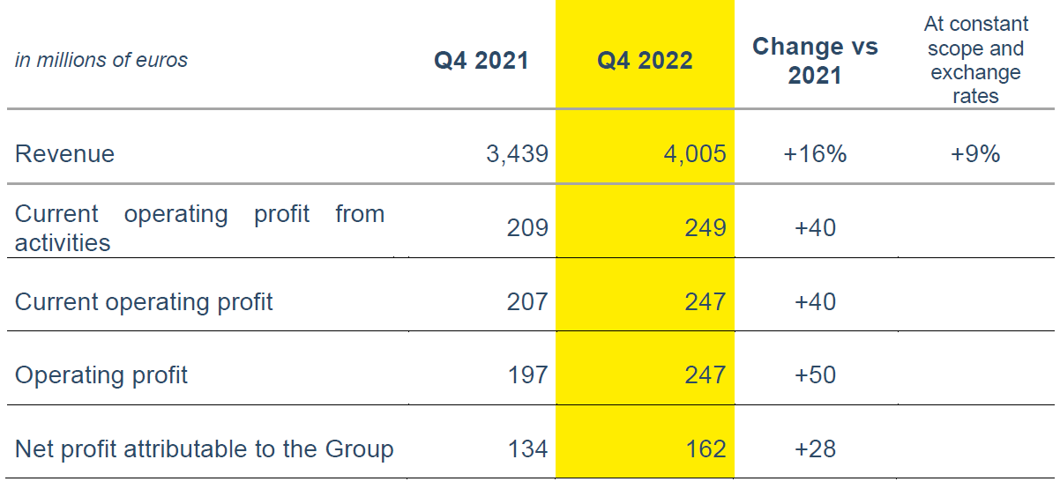Image resolution: width=1060 pixels, height=489 pixels.
Task: Click the highlighted 162 net profit value
Action: [x=705, y=449]
